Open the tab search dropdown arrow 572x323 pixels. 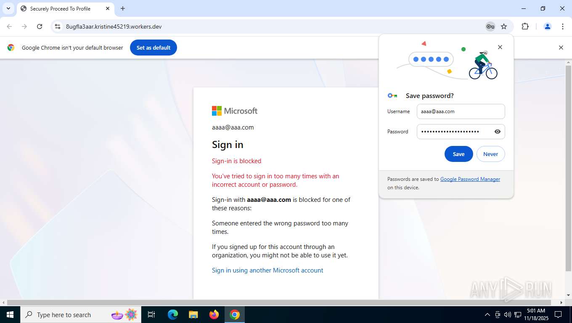(x=8, y=8)
